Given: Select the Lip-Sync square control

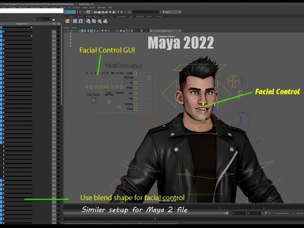Looking at the screenshot, I should click(x=93, y=101).
